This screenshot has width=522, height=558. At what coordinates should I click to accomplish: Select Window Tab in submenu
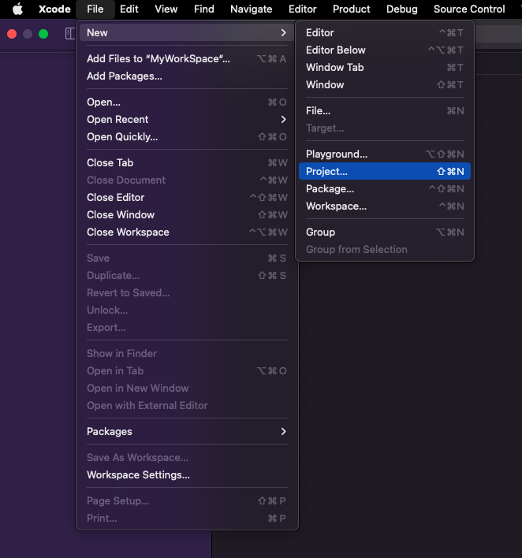[x=385, y=68]
